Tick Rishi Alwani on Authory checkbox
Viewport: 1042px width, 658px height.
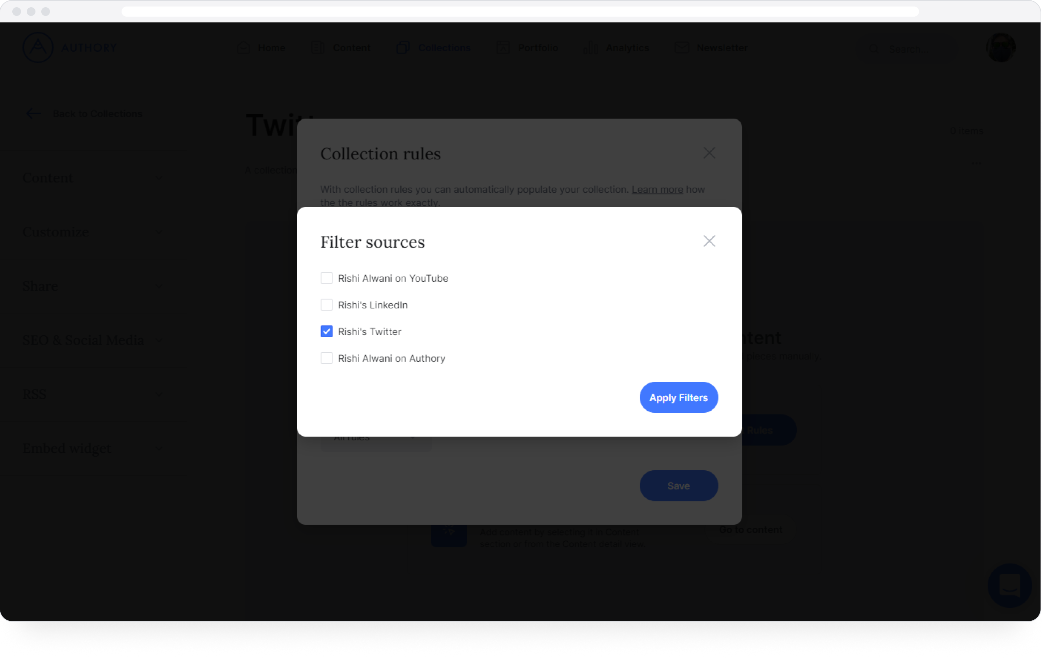pyautogui.click(x=327, y=358)
